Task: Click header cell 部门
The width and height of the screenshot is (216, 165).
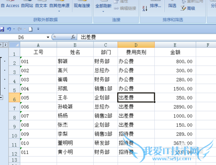Action: coord(106,52)
